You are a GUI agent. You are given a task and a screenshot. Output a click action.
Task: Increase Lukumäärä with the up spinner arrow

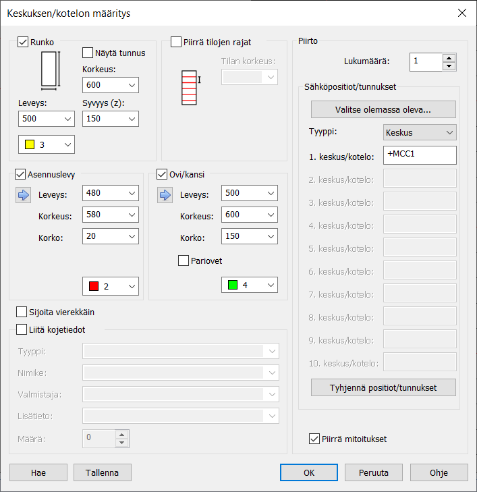tap(449, 58)
